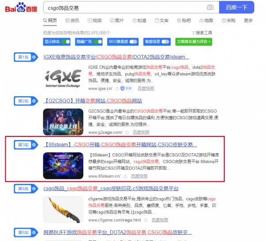Open the 文库 tab

point(162,20)
